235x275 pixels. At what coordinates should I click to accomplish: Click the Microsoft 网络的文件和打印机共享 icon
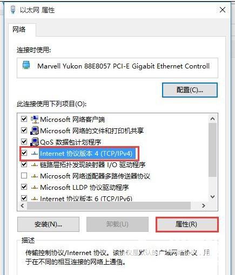(35, 130)
